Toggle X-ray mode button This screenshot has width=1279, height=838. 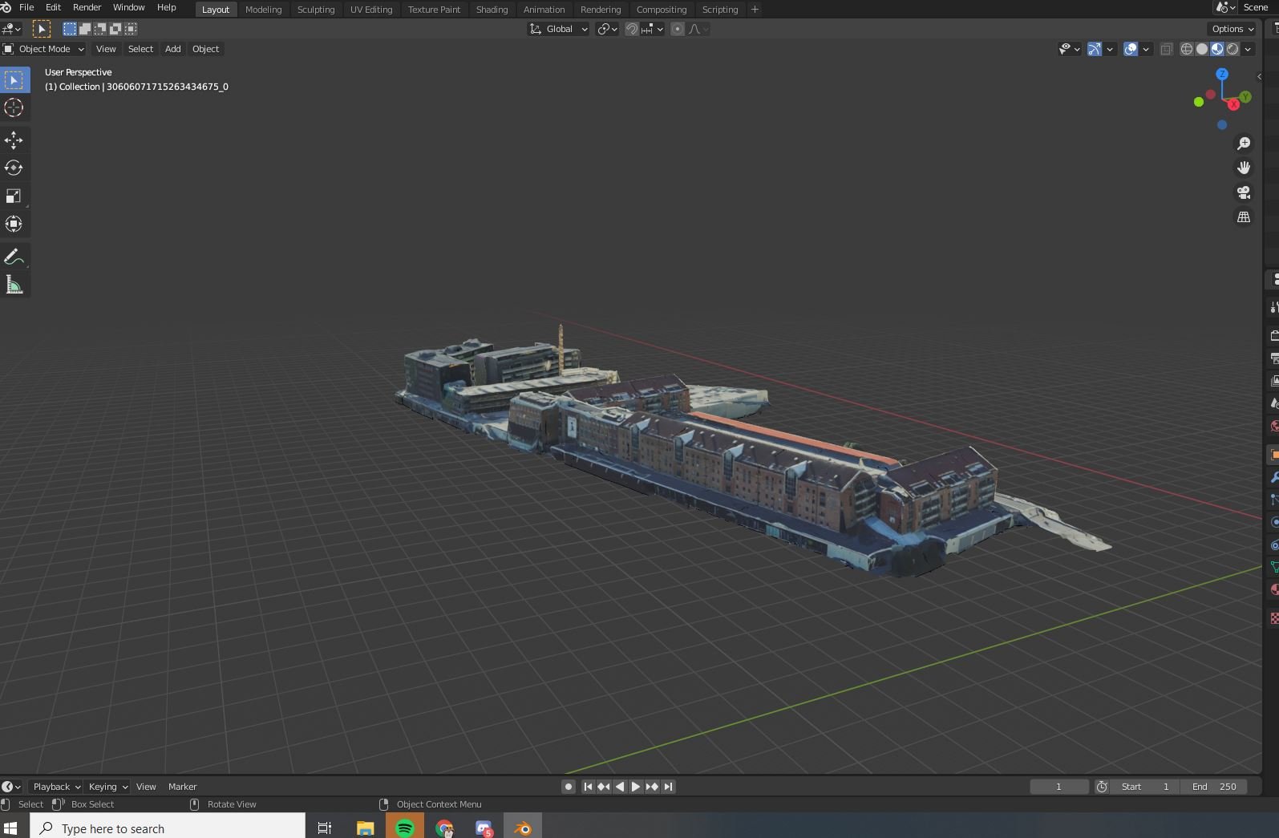(1167, 49)
